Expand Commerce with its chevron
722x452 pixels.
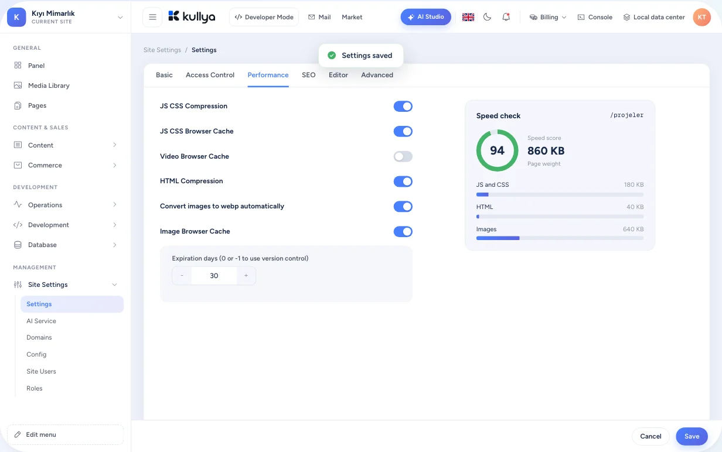[114, 165]
